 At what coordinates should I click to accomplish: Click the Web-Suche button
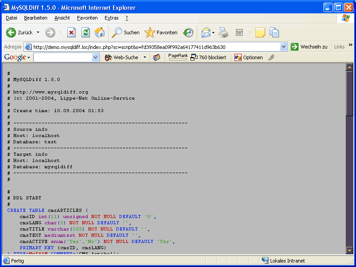(121, 57)
